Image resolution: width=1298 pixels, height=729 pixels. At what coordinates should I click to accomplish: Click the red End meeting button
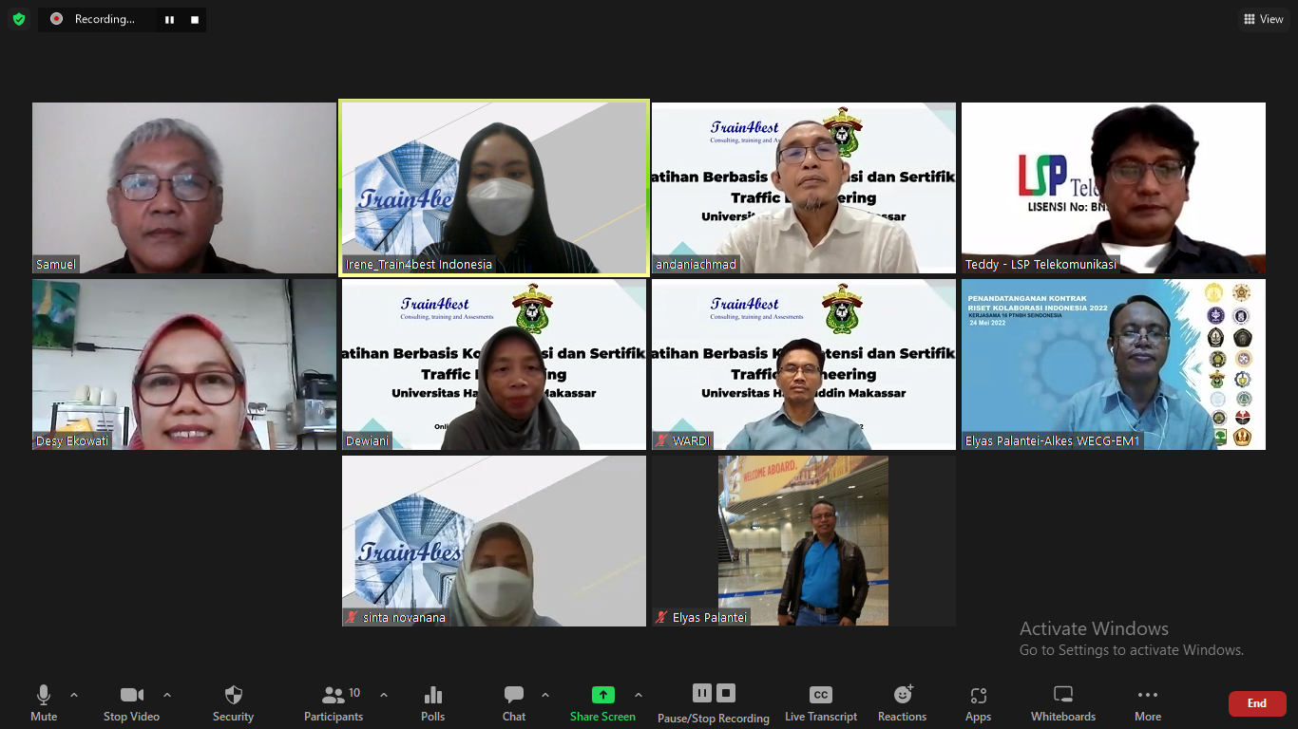point(1256,703)
